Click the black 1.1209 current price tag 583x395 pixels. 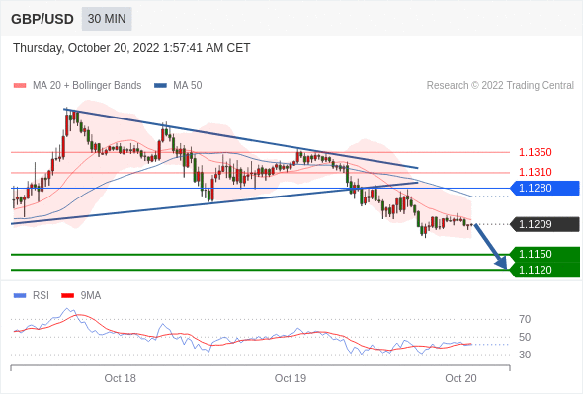pyautogui.click(x=544, y=224)
